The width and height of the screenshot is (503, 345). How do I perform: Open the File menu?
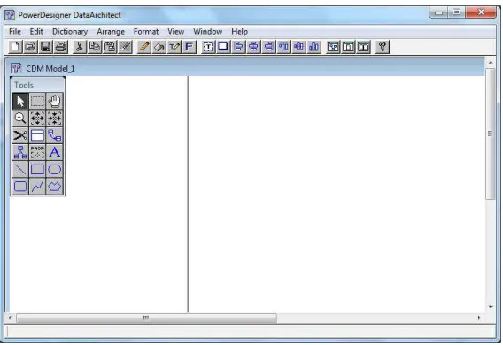15,32
